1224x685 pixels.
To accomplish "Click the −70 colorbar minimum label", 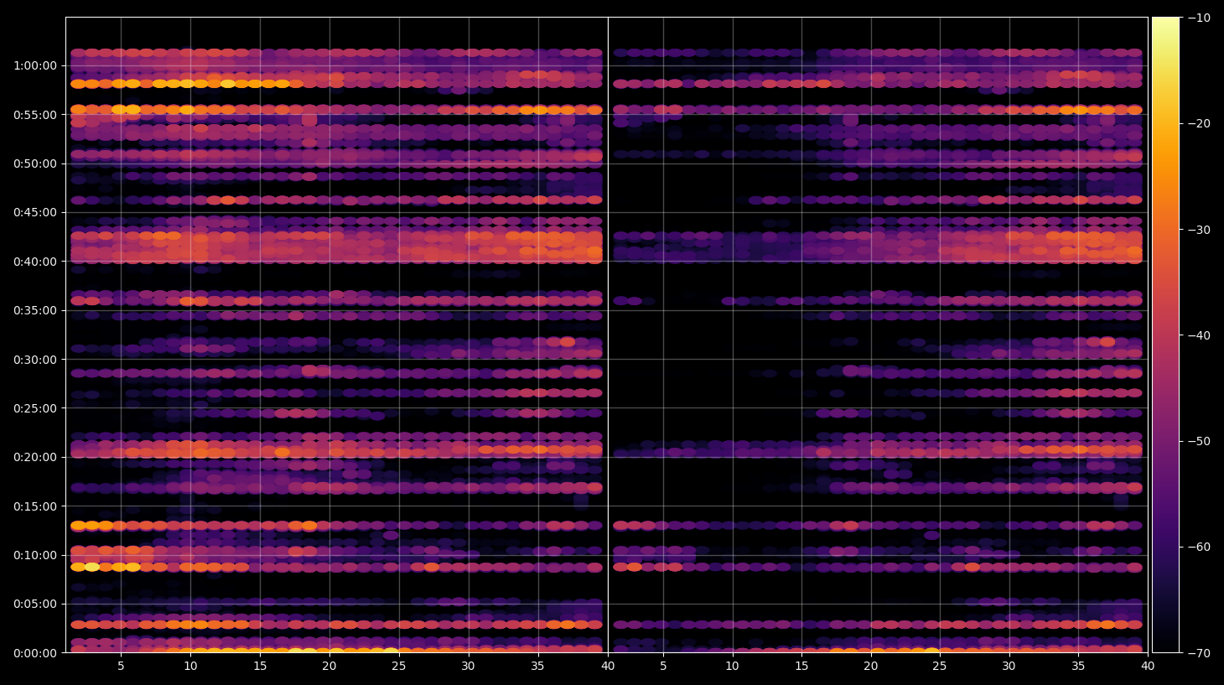I will pos(1200,653).
